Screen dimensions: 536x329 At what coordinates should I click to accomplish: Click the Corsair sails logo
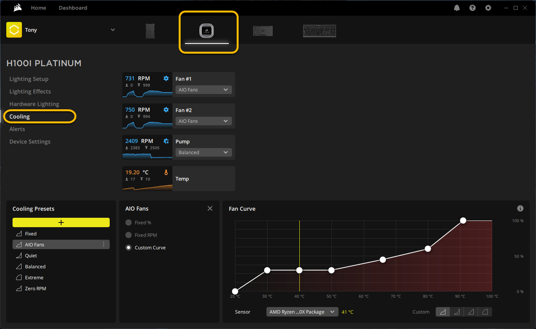[x=17, y=8]
